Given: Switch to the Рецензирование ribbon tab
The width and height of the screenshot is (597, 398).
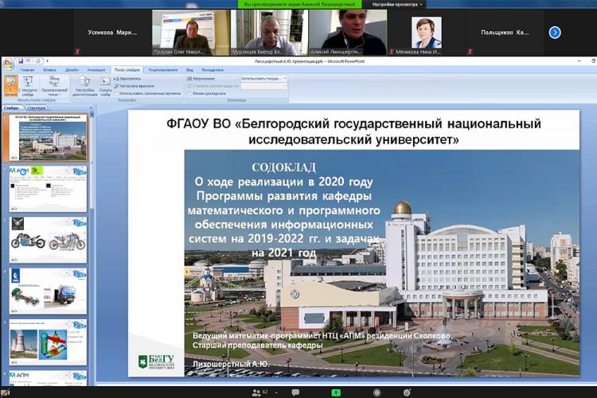Looking at the screenshot, I should click(163, 70).
